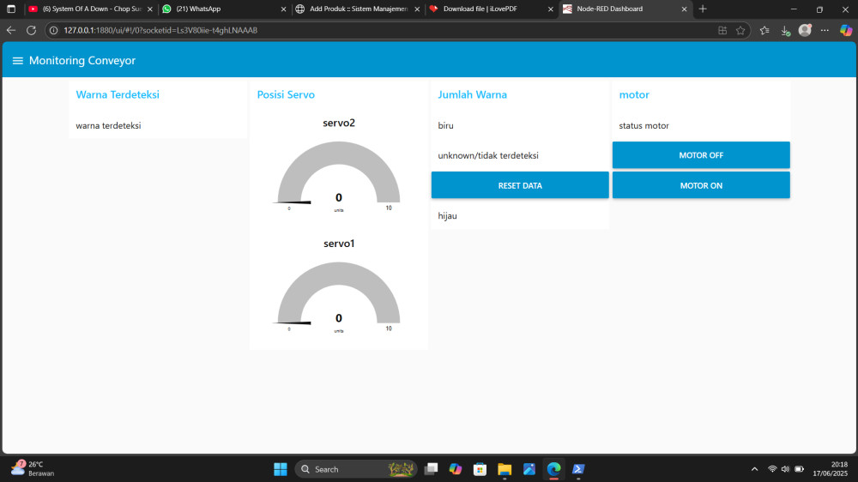Click the MOTOR OFF button
This screenshot has height=482, width=858.
701,155
